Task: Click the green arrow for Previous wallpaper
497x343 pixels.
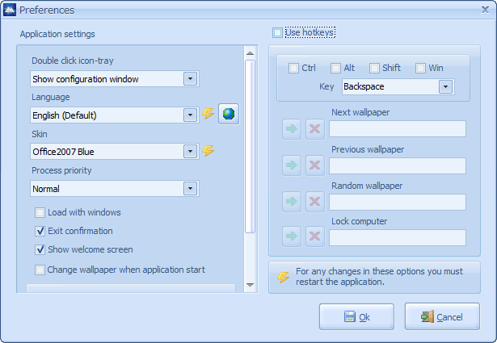Action: point(292,165)
